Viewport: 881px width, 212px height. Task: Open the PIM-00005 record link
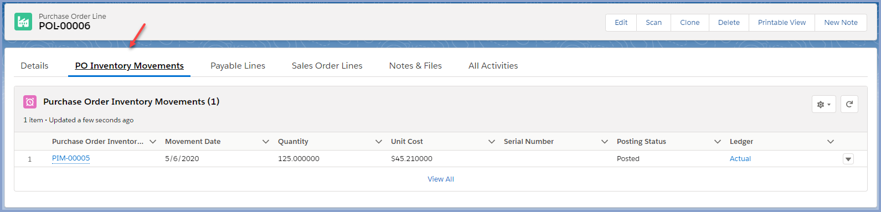click(x=71, y=158)
